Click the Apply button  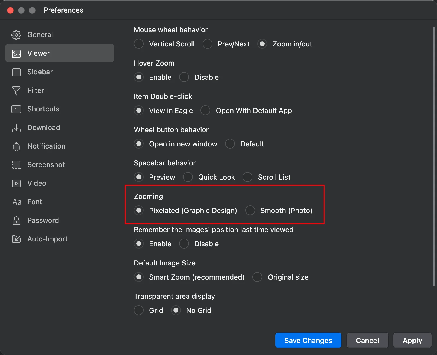[x=412, y=340]
